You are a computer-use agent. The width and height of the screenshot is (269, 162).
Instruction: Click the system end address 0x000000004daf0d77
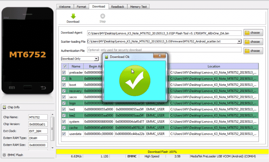[130, 121]
